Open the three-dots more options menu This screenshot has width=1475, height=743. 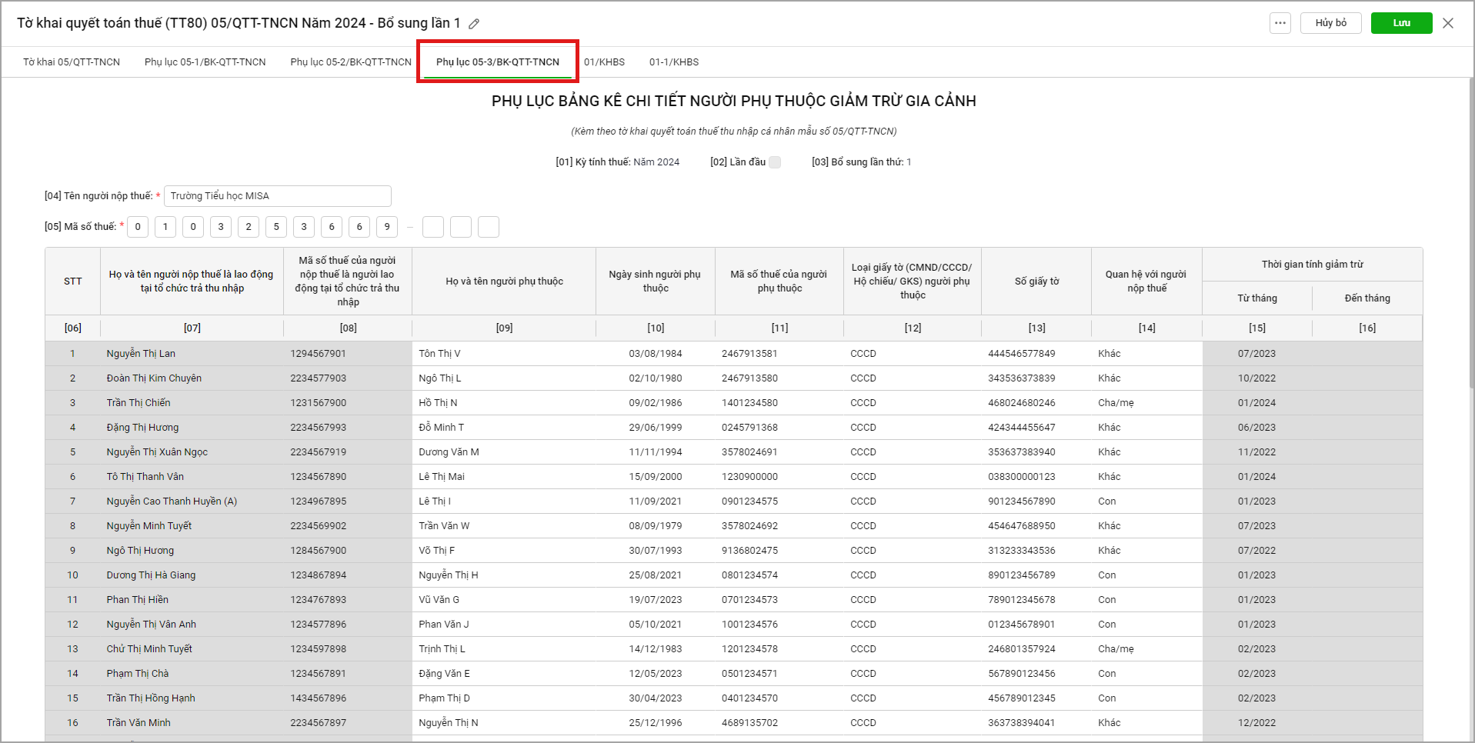pos(1280,23)
